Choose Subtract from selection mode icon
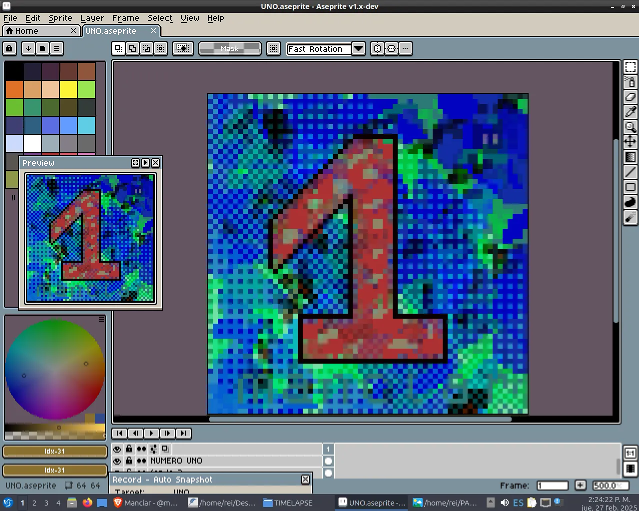 146,48
